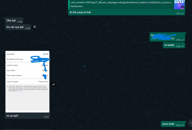Click the 13.37 timestamp on link message
192x130 pixels.
pyautogui.click(x=178, y=14)
